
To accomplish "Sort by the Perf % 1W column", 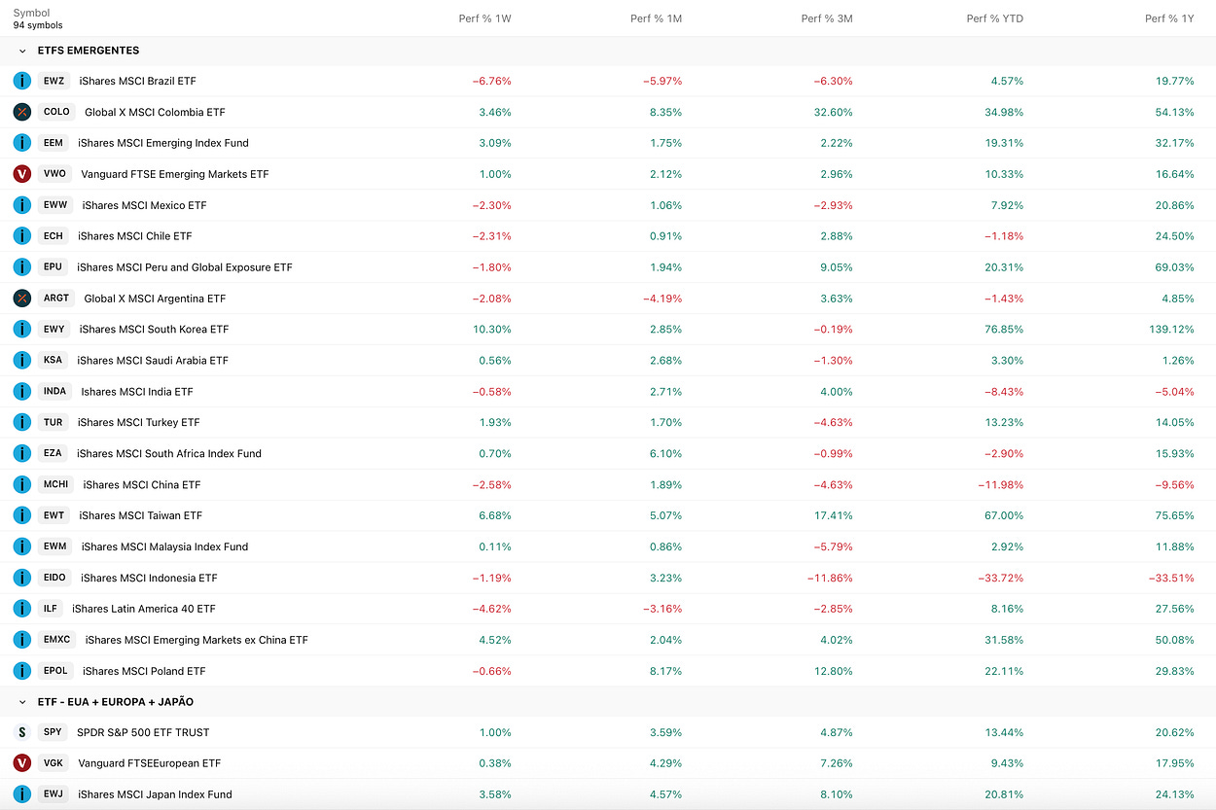I will tap(484, 18).
